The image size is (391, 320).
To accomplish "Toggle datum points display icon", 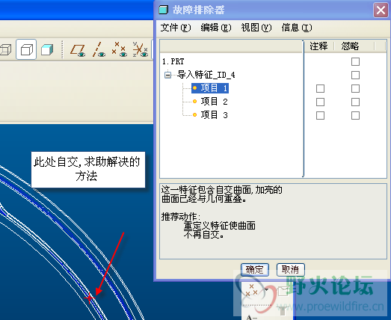I will pos(120,49).
